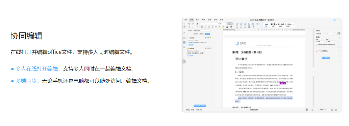
Task: Open the line spacing type dropdown
Action: tap(320, 33)
